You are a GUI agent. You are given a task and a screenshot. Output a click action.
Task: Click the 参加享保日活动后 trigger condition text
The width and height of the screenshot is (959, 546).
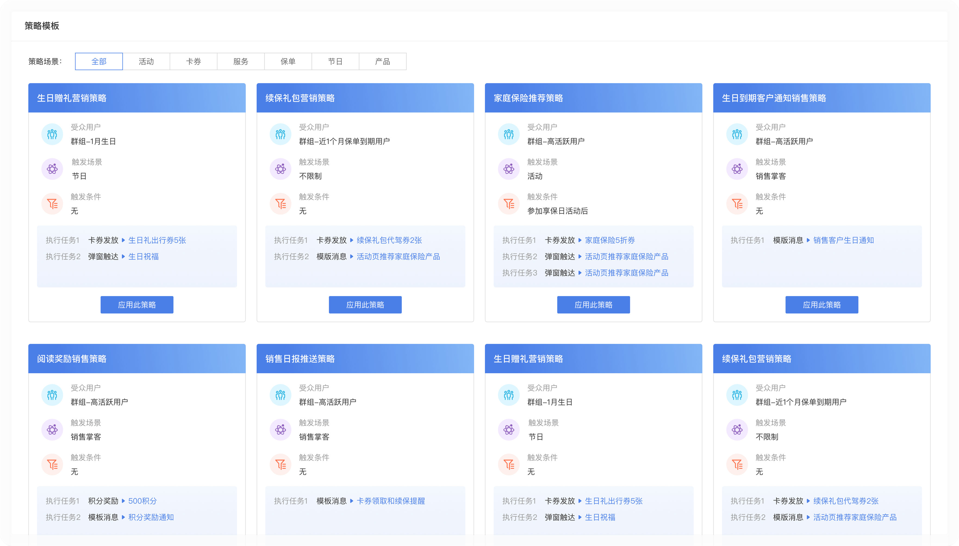tap(558, 211)
